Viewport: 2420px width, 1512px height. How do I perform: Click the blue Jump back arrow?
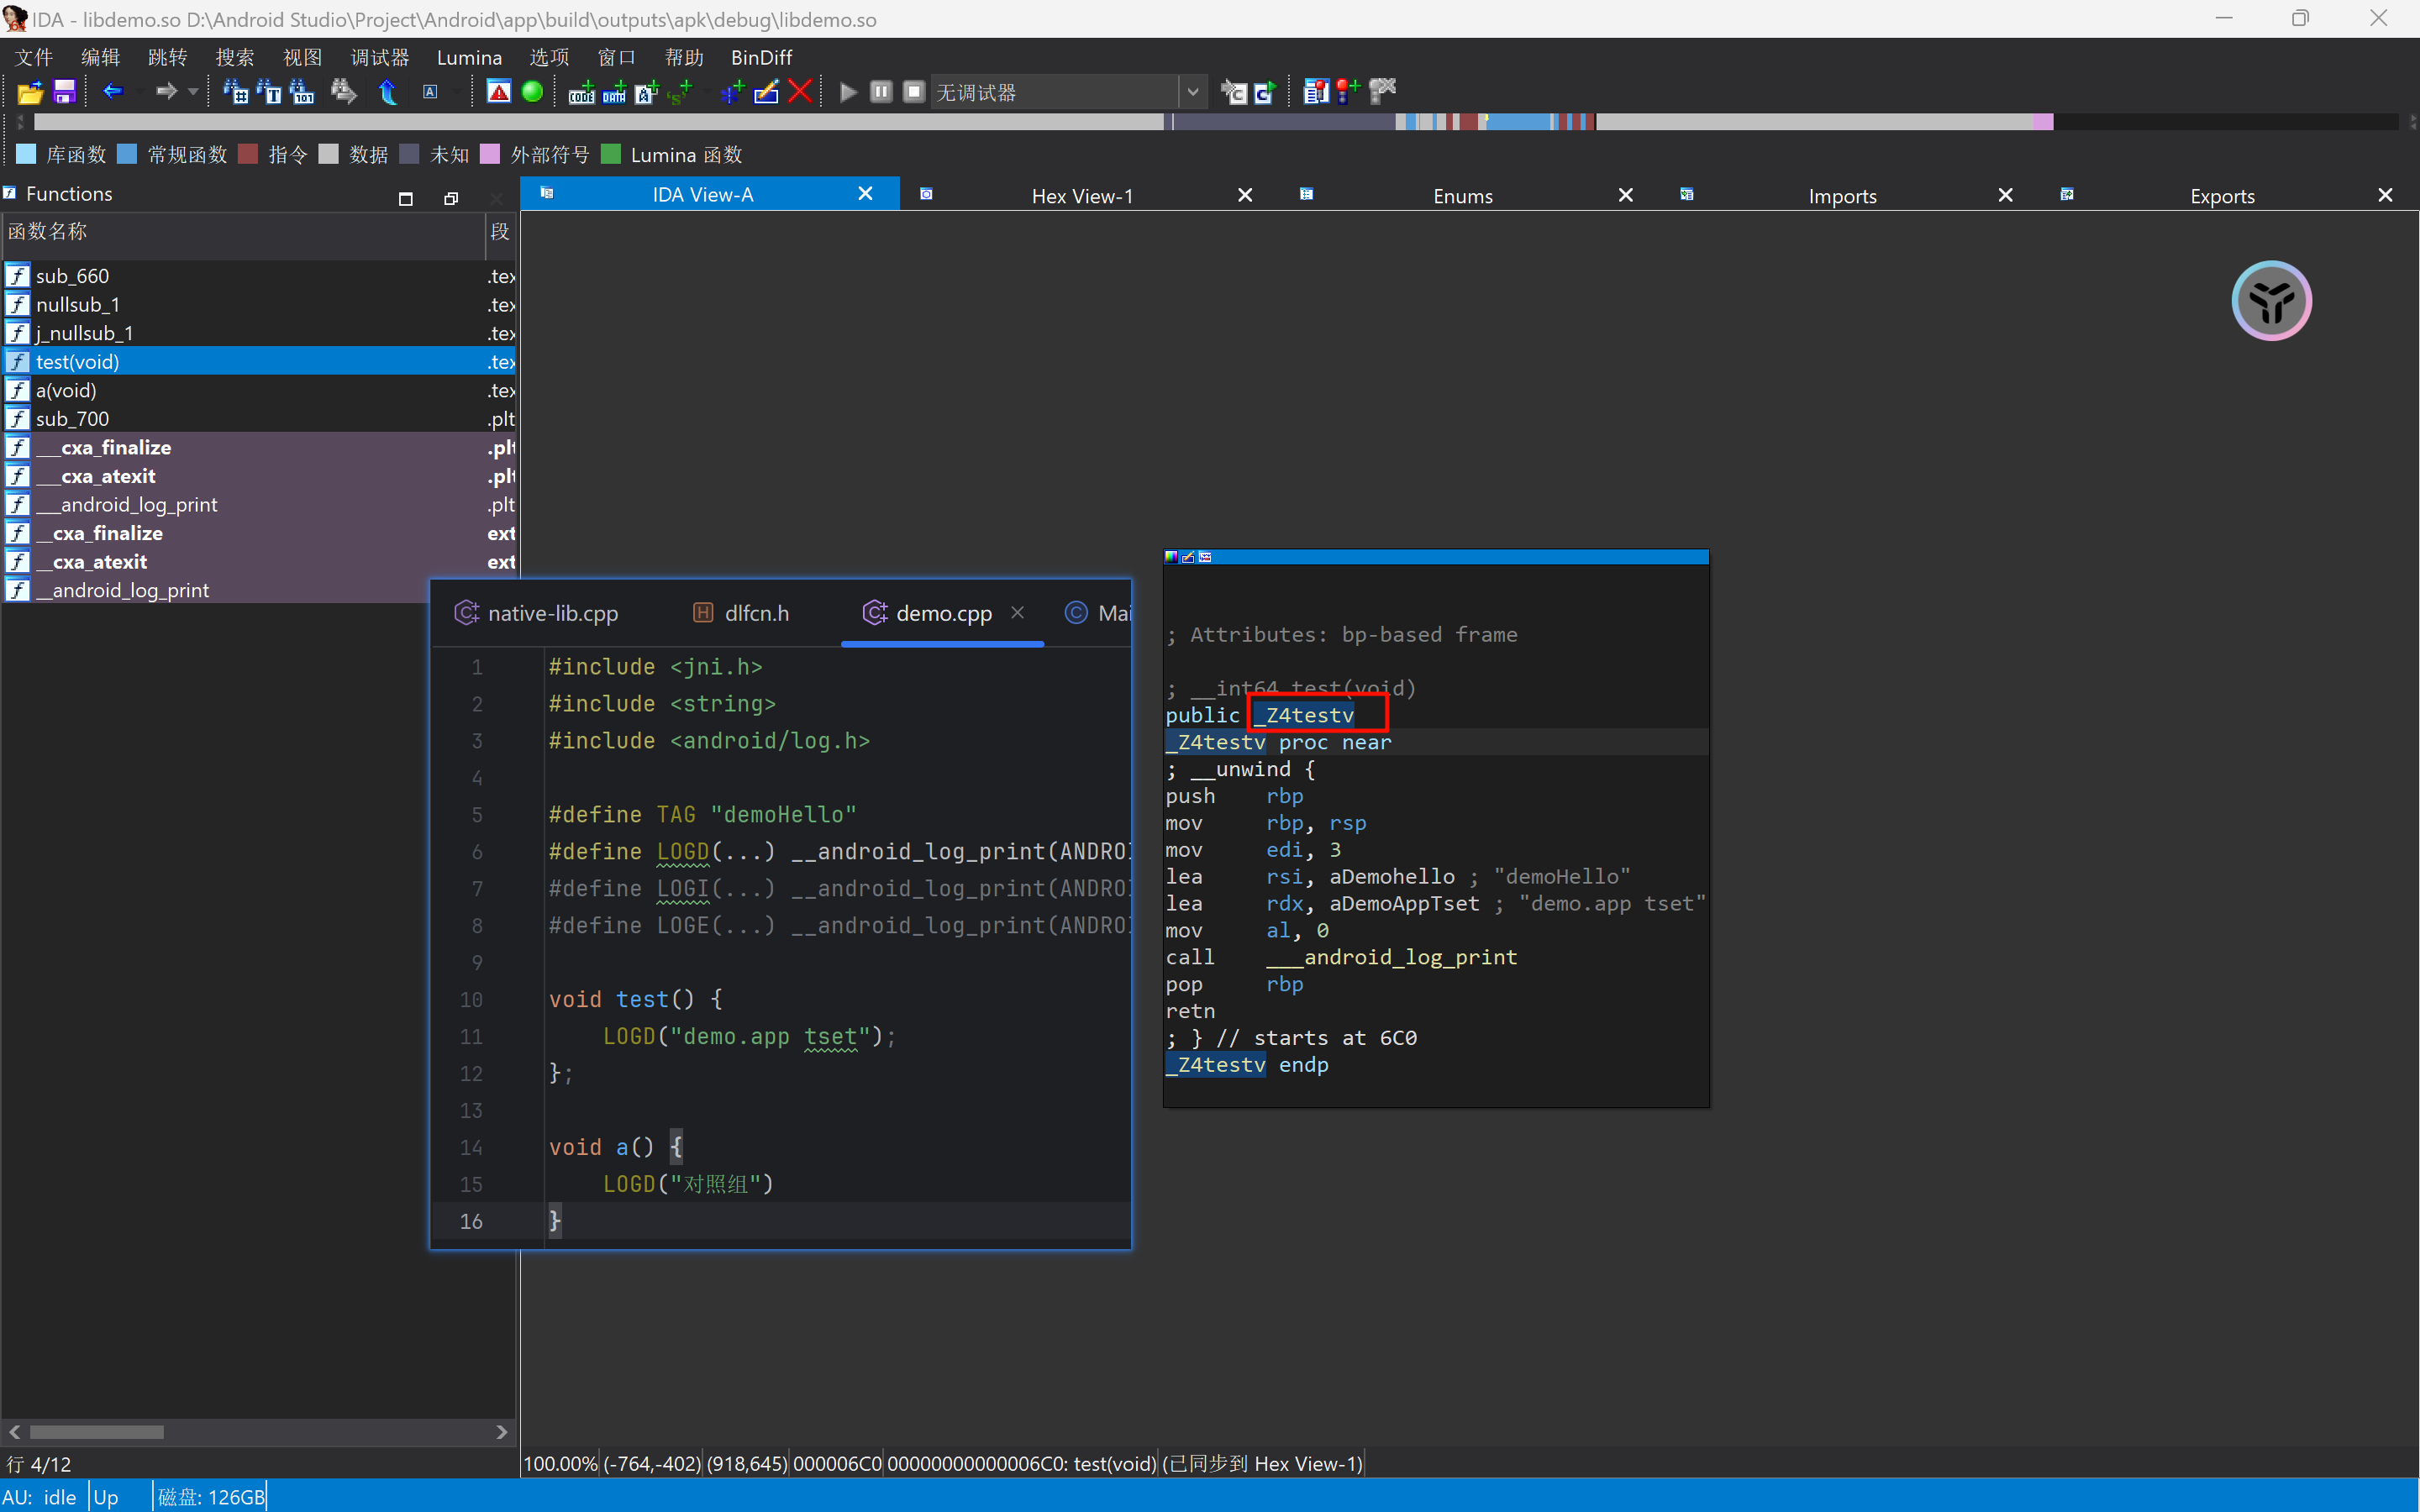(x=112, y=92)
